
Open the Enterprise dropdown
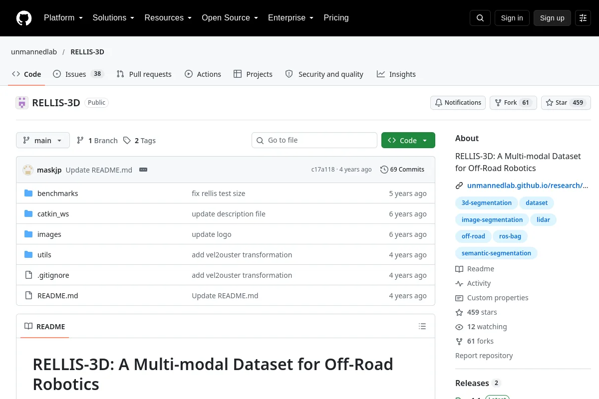(291, 18)
